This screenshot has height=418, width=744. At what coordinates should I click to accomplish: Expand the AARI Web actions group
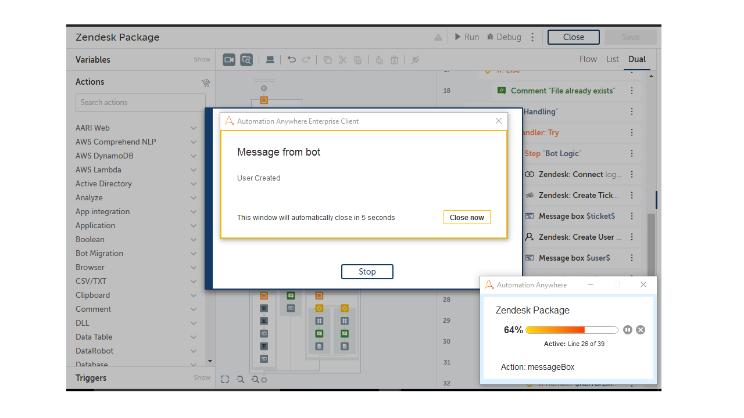pyautogui.click(x=194, y=128)
